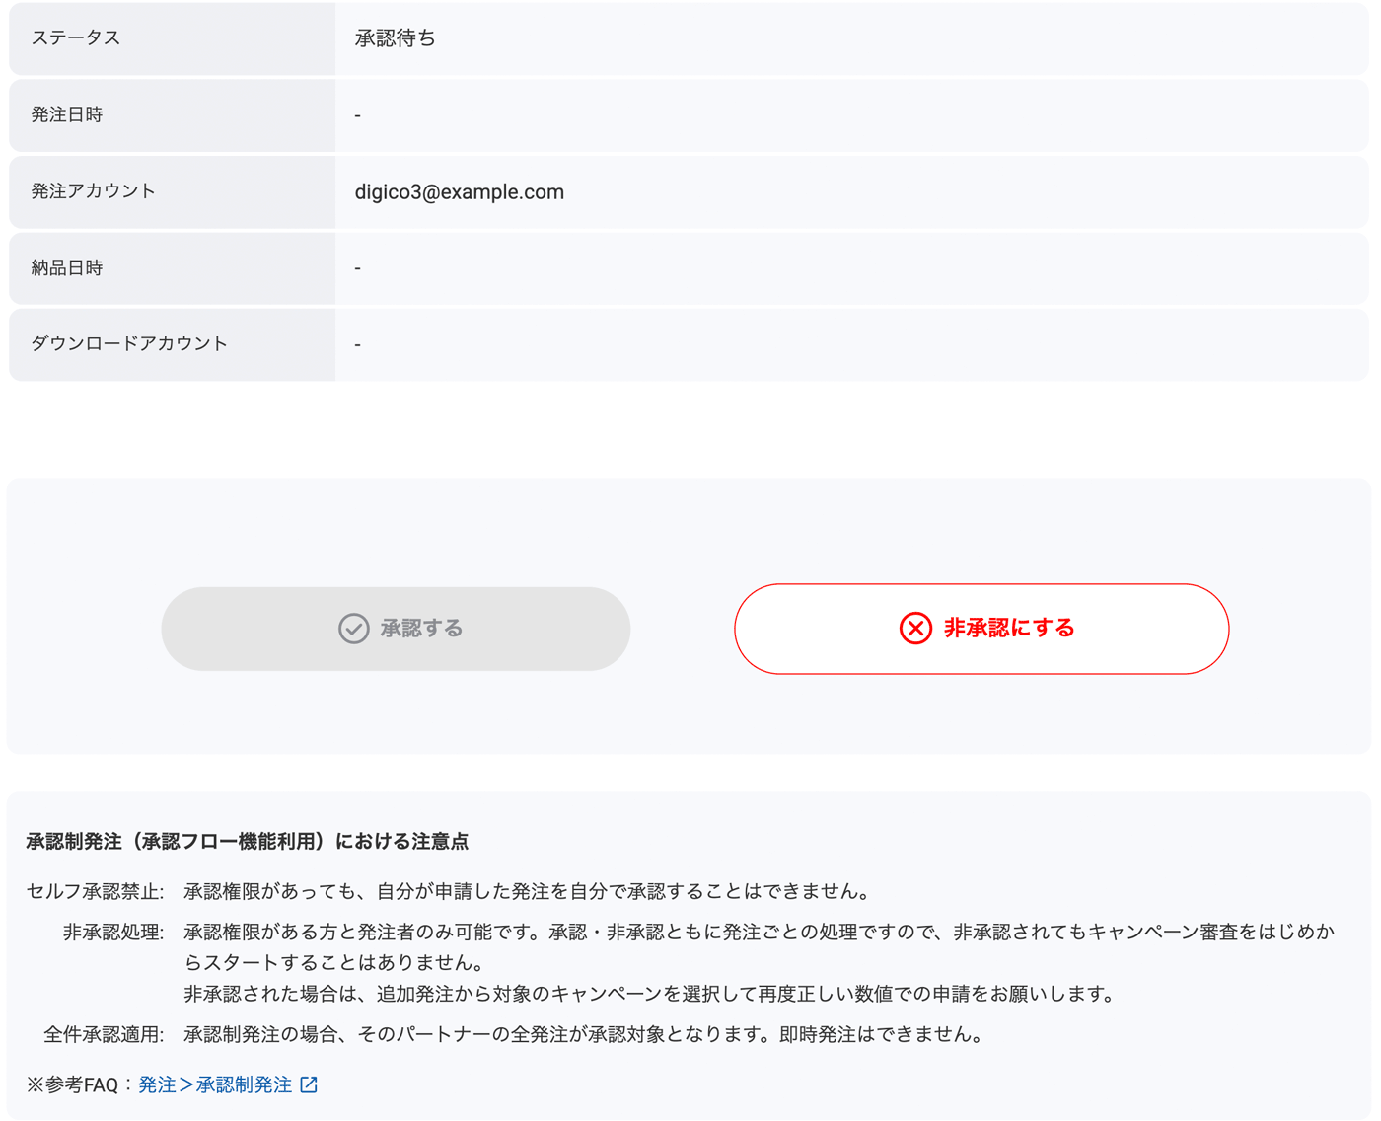Click the セルフ承認禁止 note label
Viewport: 1381px width, 1121px height.
point(95,892)
